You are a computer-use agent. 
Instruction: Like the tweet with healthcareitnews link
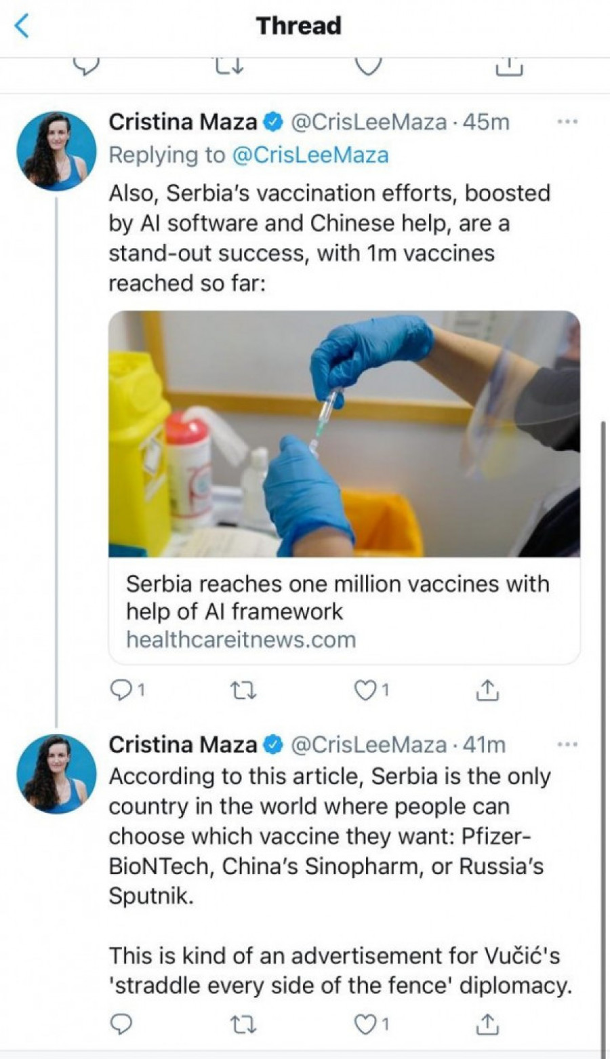(x=367, y=690)
